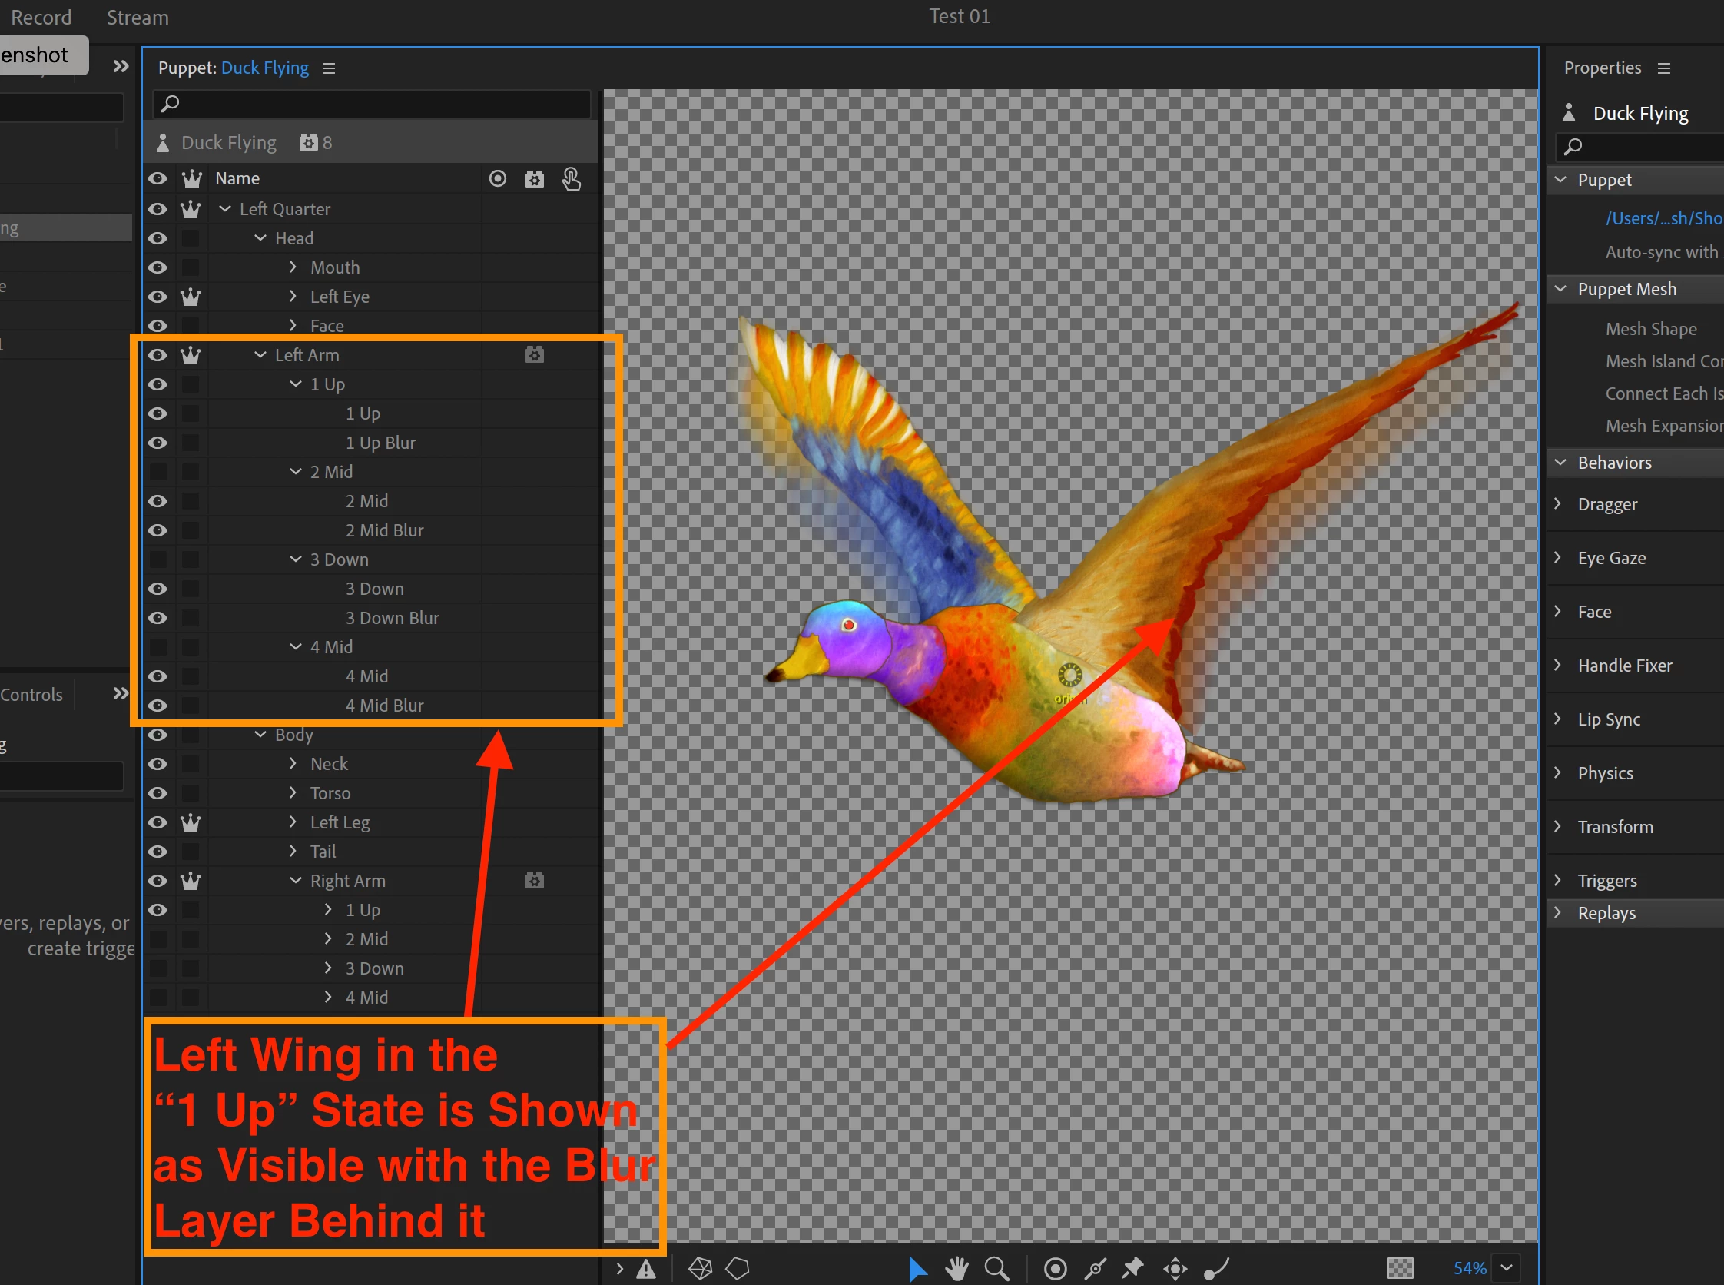Expand the Lip Sync behavior
This screenshot has height=1285, width=1724.
[1557, 719]
